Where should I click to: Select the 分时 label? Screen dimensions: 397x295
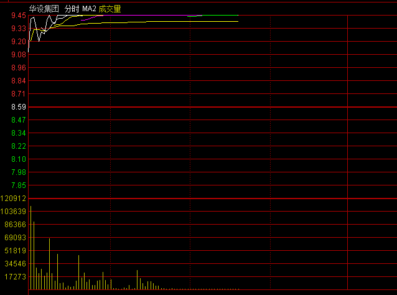[x=72, y=9]
